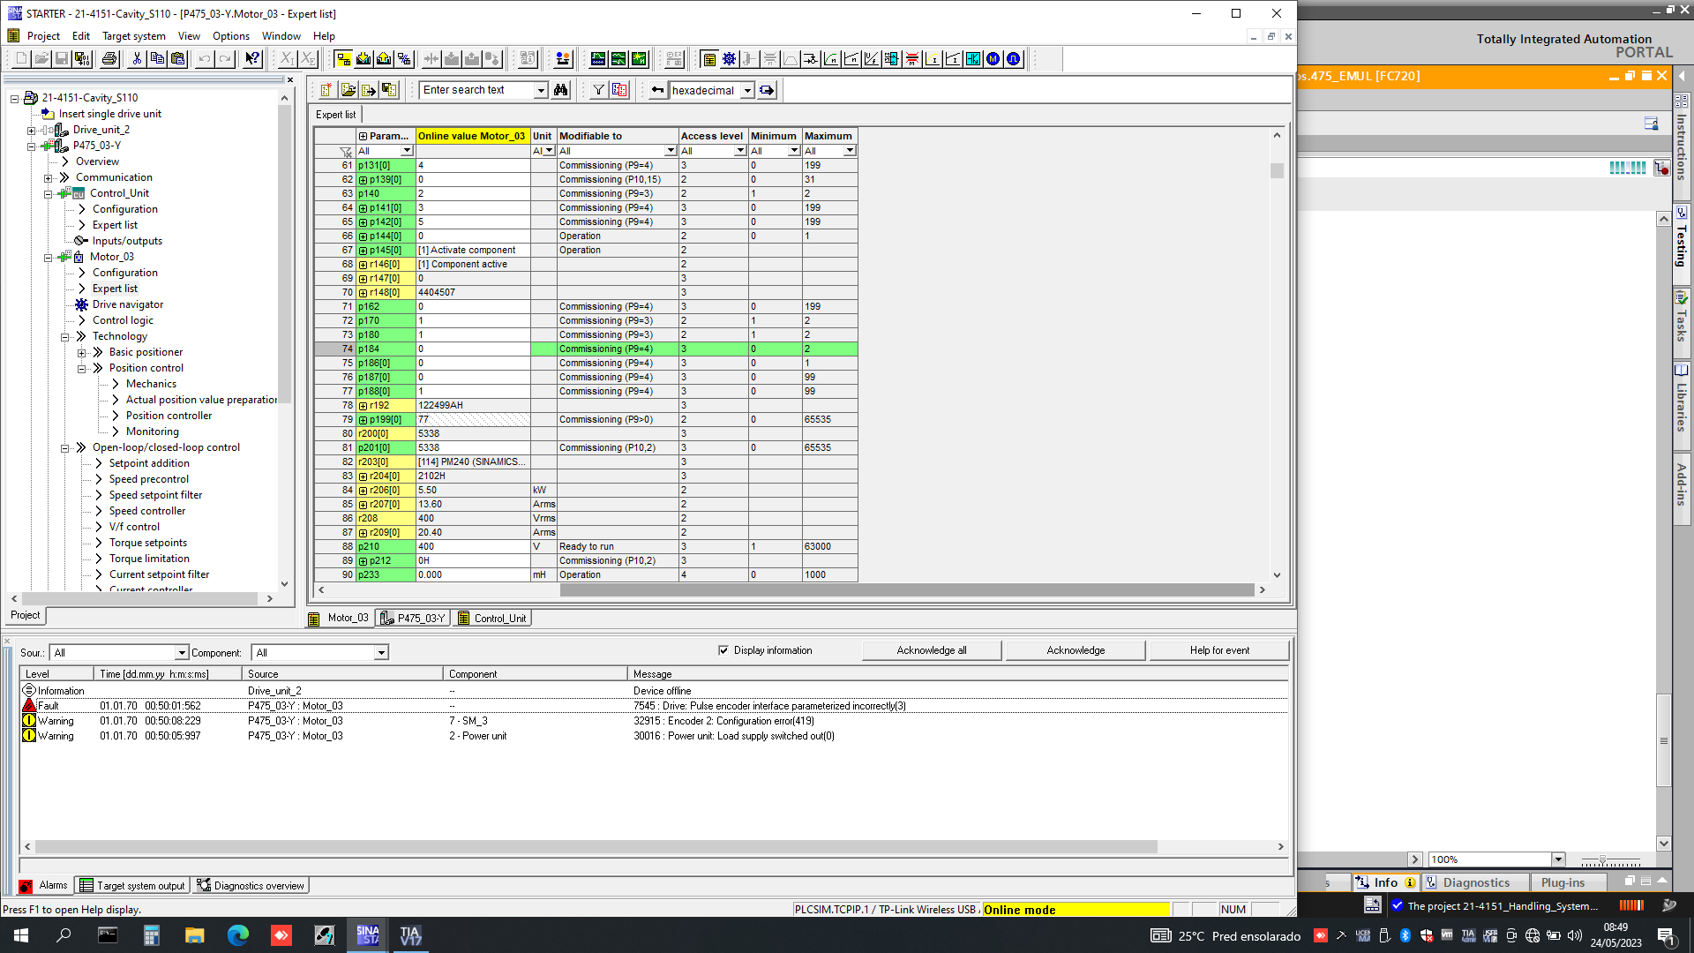The width and height of the screenshot is (1694, 953).
Task: Click the Print toolbar icon
Action: 109,59
